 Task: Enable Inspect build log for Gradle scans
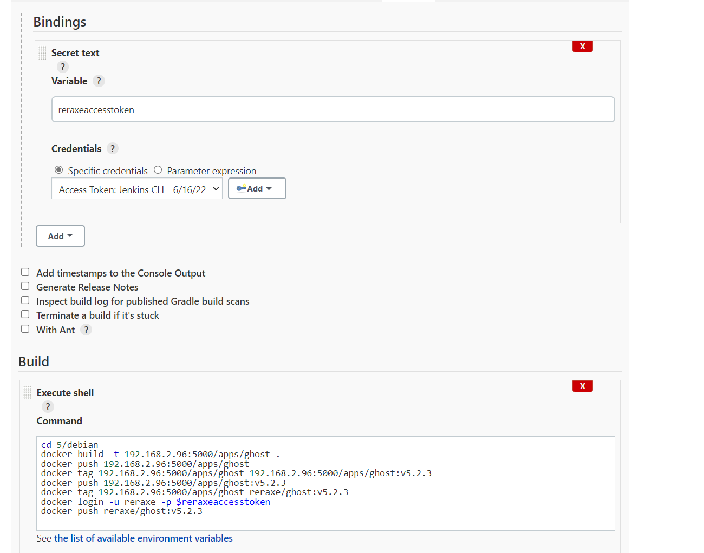pyautogui.click(x=25, y=300)
